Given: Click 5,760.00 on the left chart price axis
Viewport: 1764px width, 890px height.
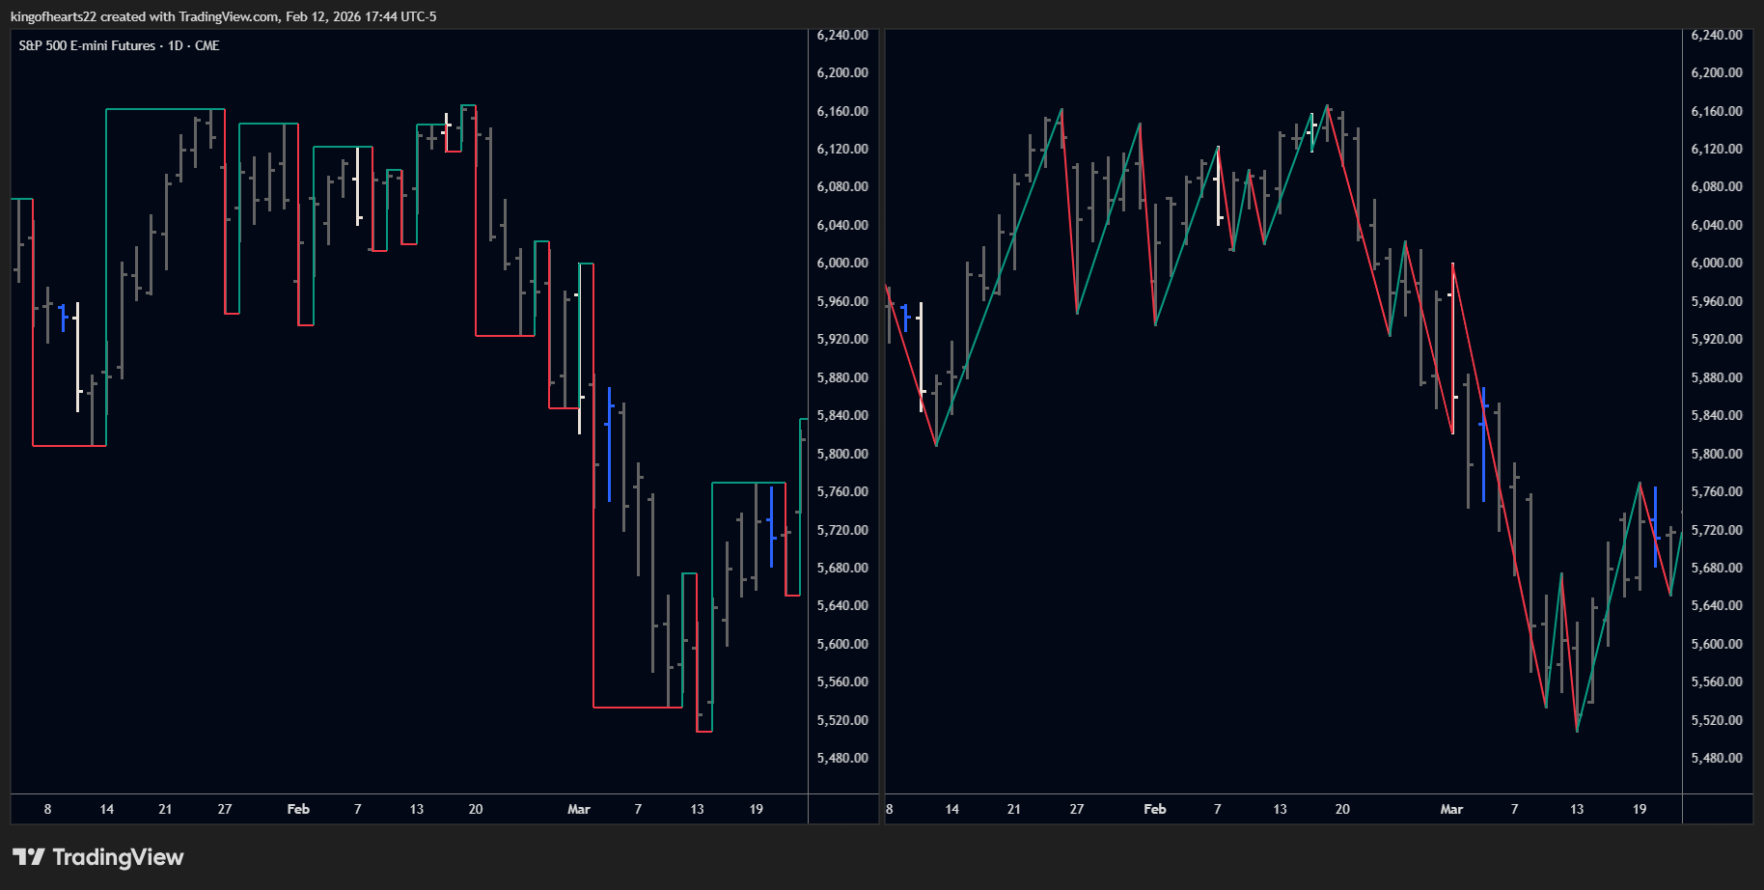Looking at the screenshot, I should click(841, 491).
